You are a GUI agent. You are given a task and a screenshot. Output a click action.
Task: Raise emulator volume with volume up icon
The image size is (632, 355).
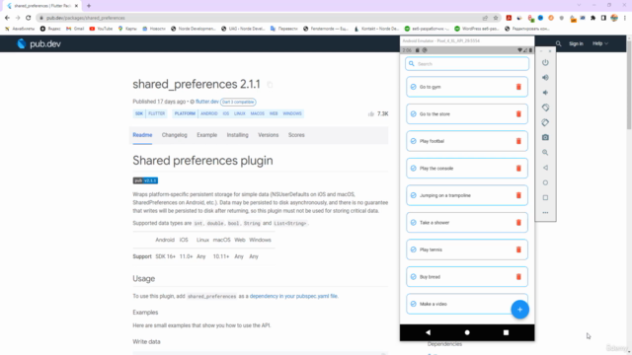click(x=545, y=77)
